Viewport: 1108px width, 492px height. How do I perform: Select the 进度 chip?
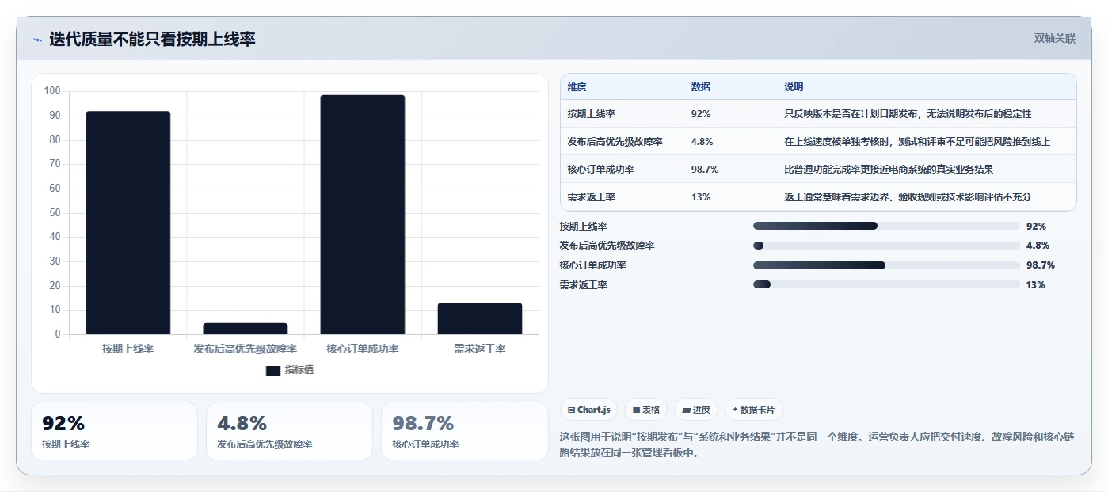click(696, 410)
